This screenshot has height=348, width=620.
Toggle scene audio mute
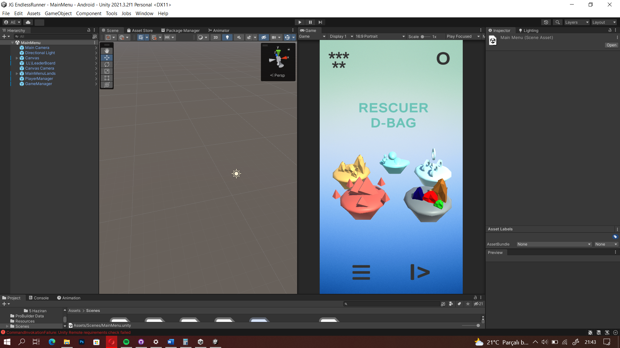point(239,37)
